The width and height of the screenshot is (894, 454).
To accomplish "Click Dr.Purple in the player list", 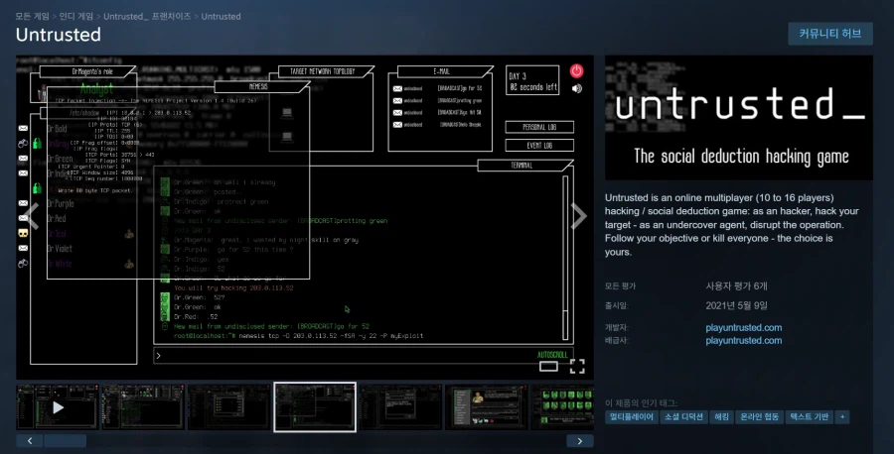I will click(60, 203).
